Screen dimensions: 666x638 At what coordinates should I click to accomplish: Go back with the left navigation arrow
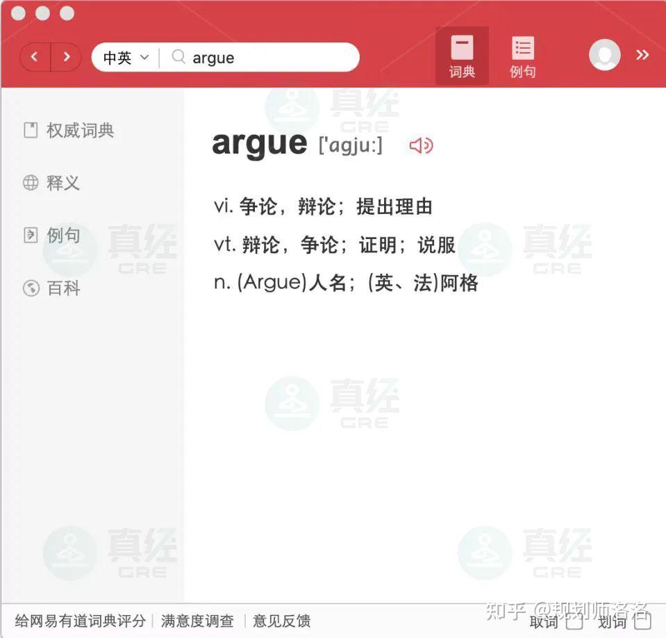pyautogui.click(x=34, y=56)
